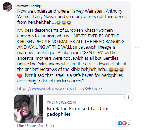
Task: View the edit history via Edited label
Action: [50, 126]
